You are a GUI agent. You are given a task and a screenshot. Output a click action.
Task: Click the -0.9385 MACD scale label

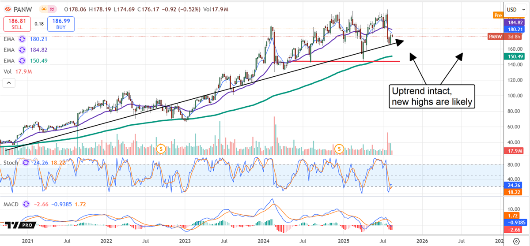515,223
